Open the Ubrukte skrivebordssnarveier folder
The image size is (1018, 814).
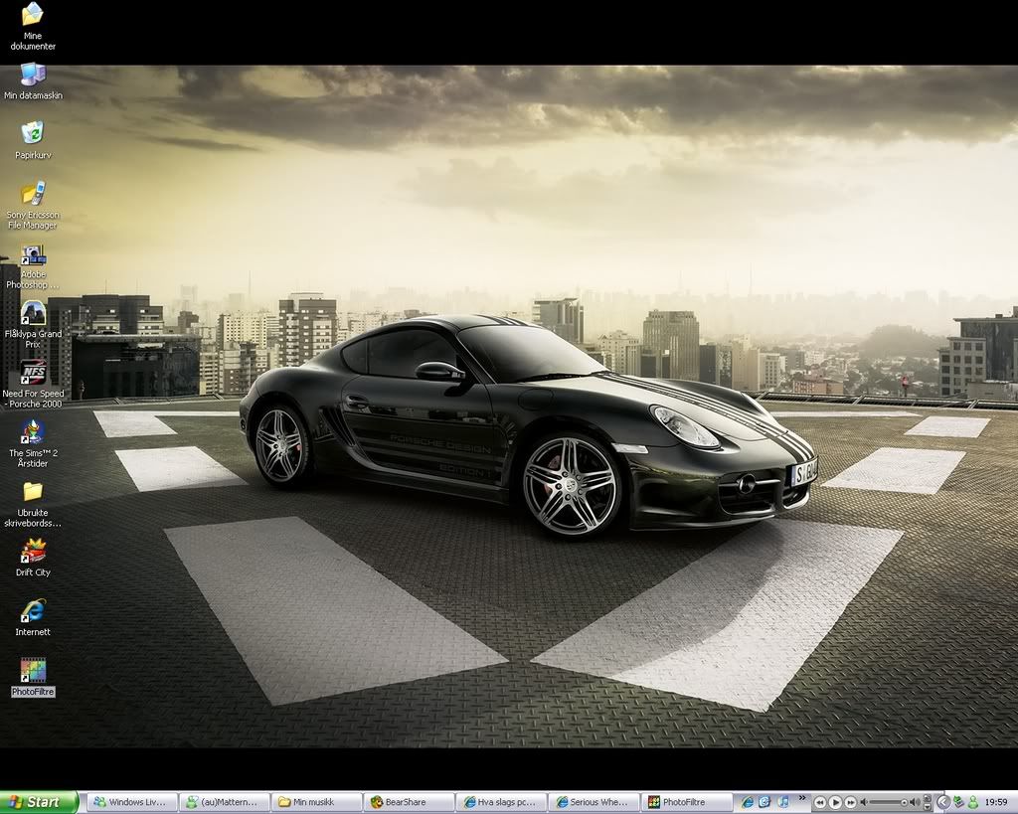(33, 491)
